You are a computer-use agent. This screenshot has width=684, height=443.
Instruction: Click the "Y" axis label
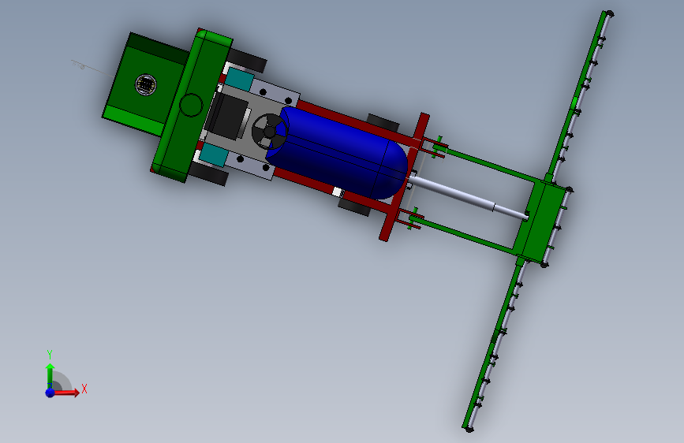pyautogui.click(x=50, y=355)
